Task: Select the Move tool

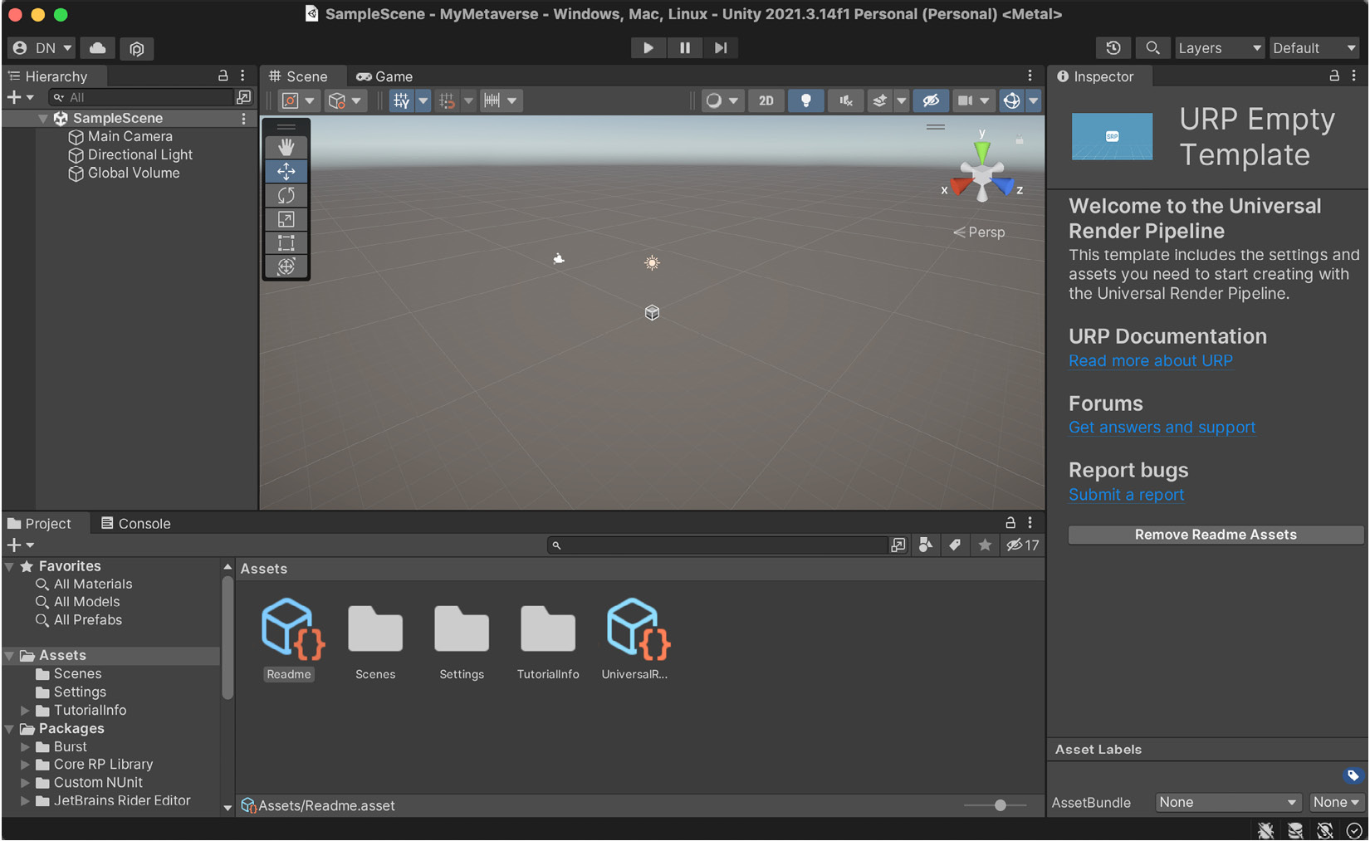Action: [x=286, y=171]
